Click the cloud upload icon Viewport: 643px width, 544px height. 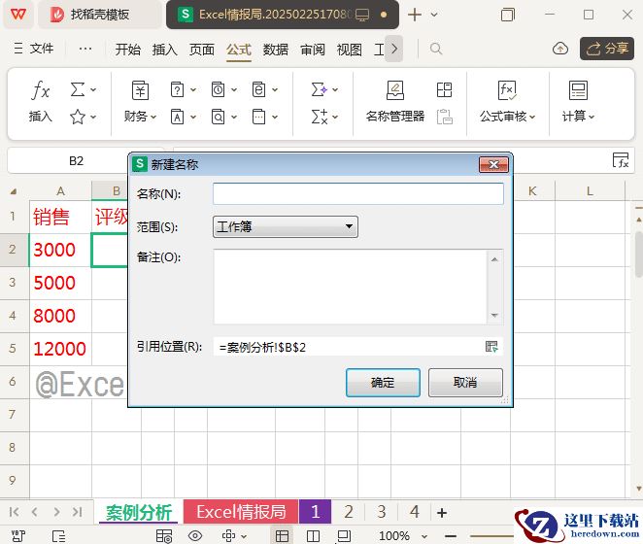point(560,49)
